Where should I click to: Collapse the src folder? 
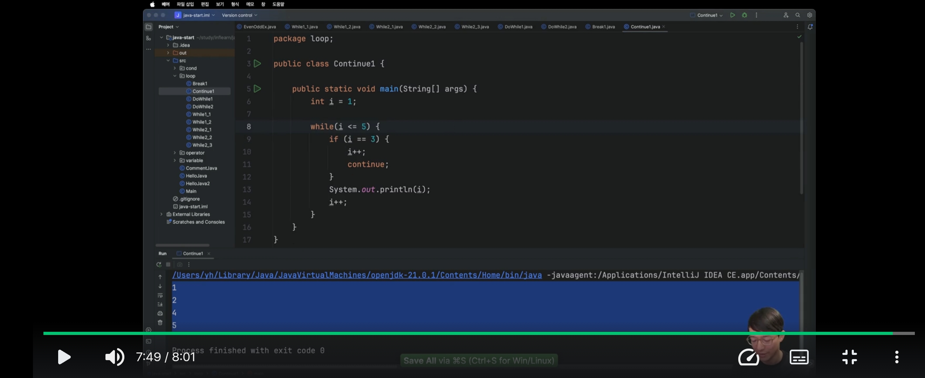click(168, 61)
